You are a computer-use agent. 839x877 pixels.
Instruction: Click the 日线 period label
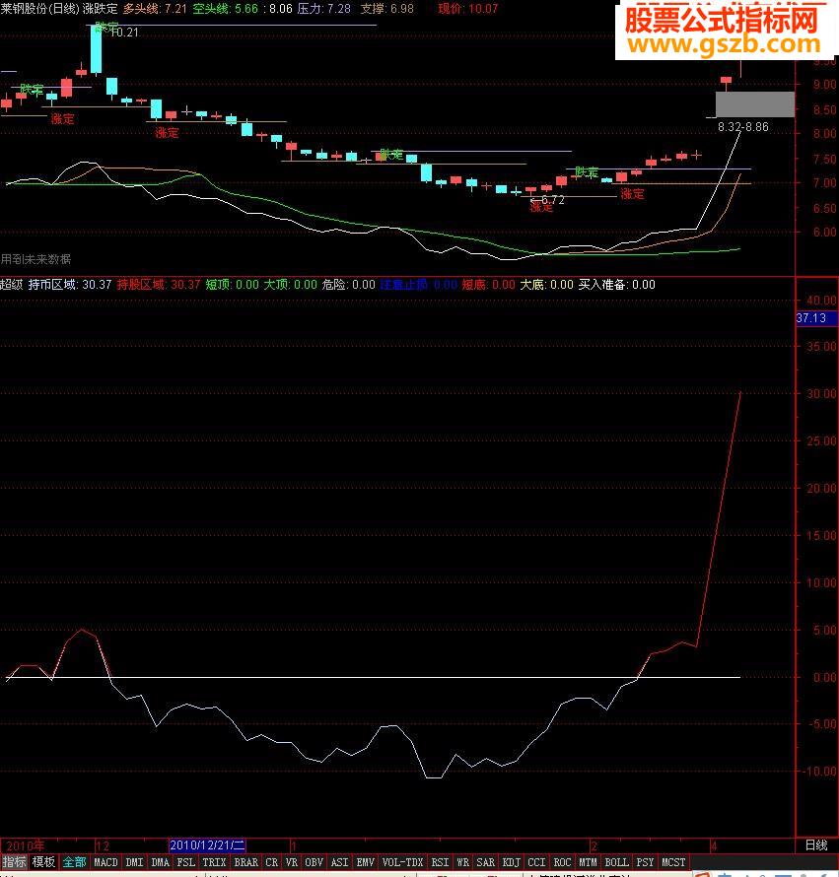(816, 845)
